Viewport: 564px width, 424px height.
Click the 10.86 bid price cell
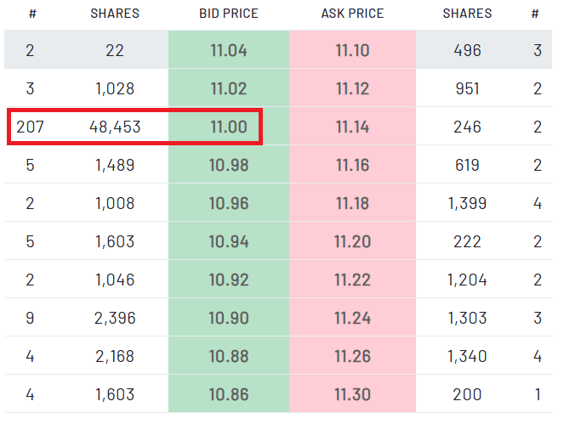[228, 394]
